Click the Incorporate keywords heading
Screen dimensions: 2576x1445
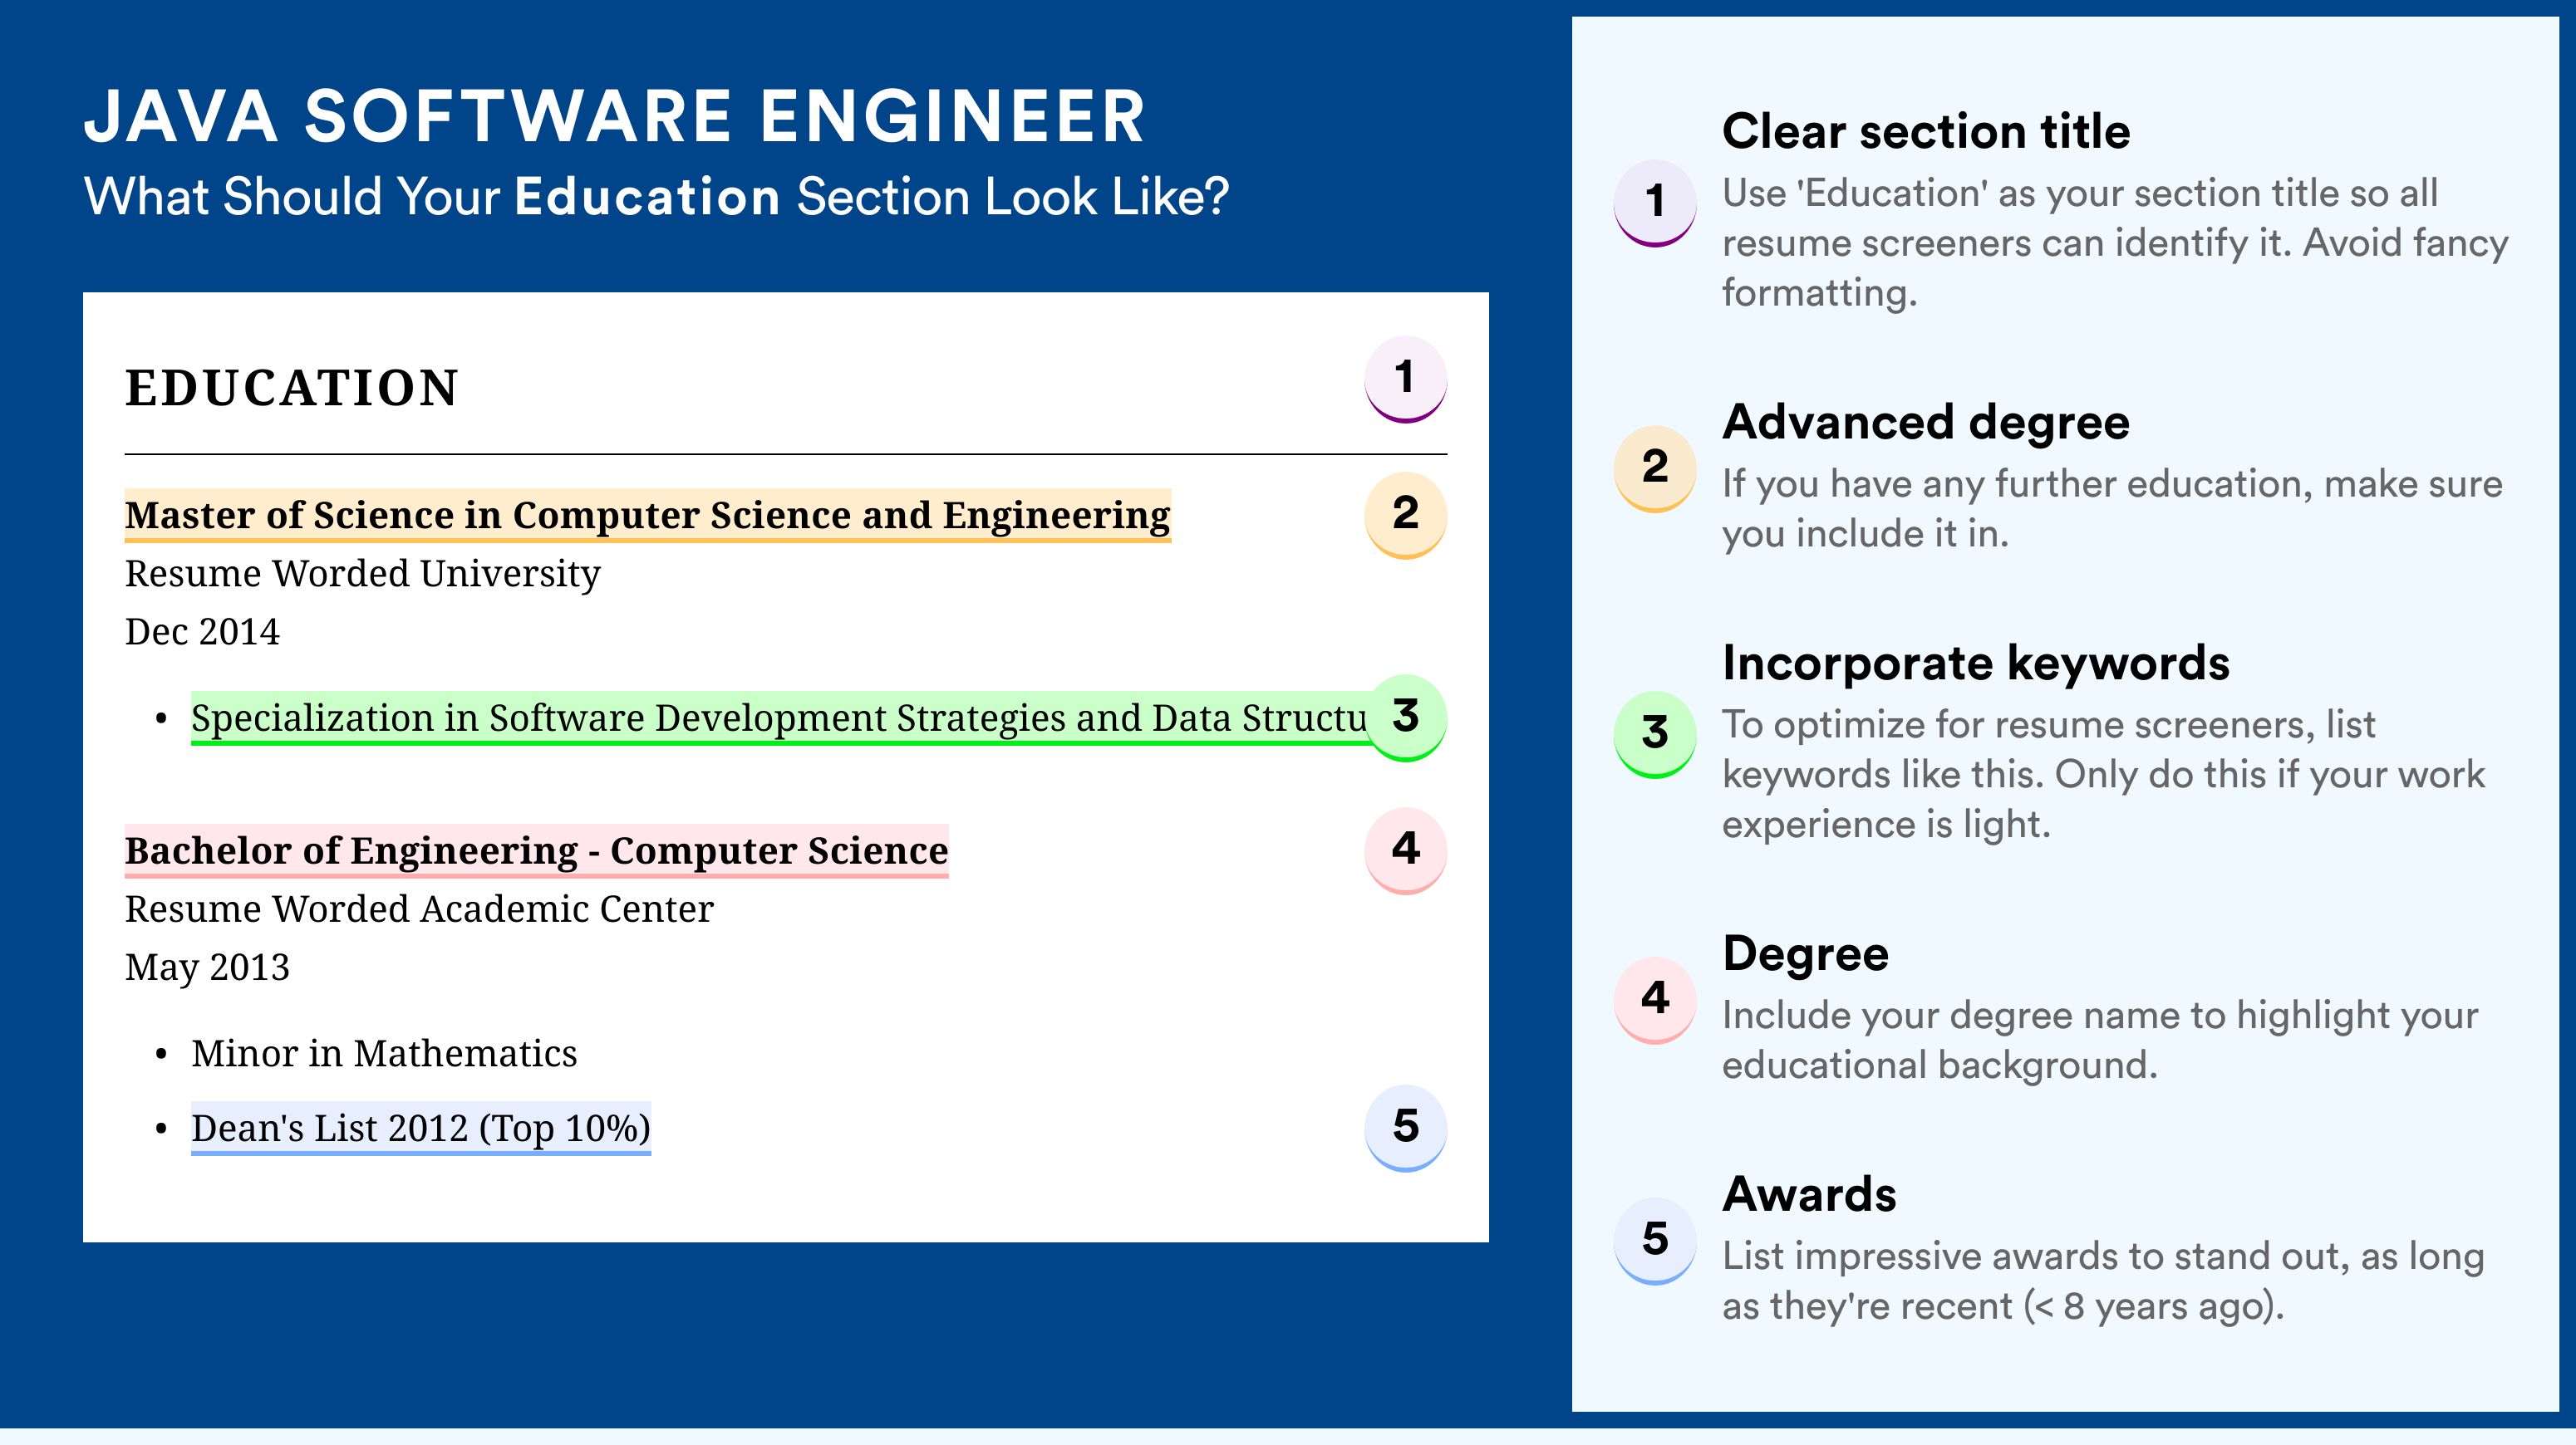click(x=1976, y=663)
